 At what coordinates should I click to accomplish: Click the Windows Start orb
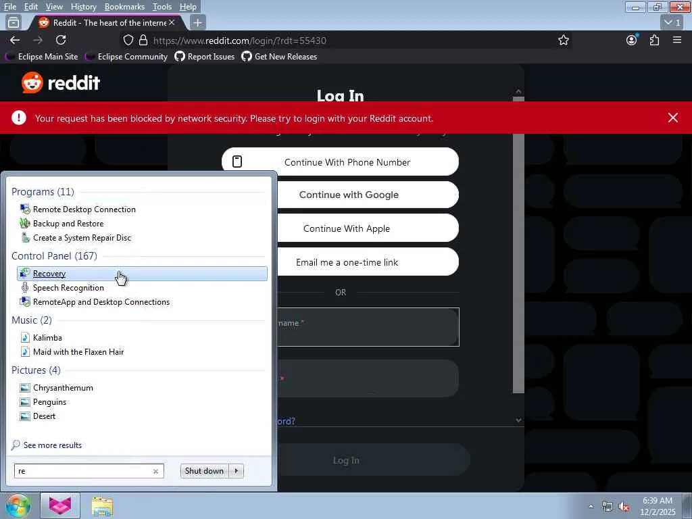pos(18,505)
